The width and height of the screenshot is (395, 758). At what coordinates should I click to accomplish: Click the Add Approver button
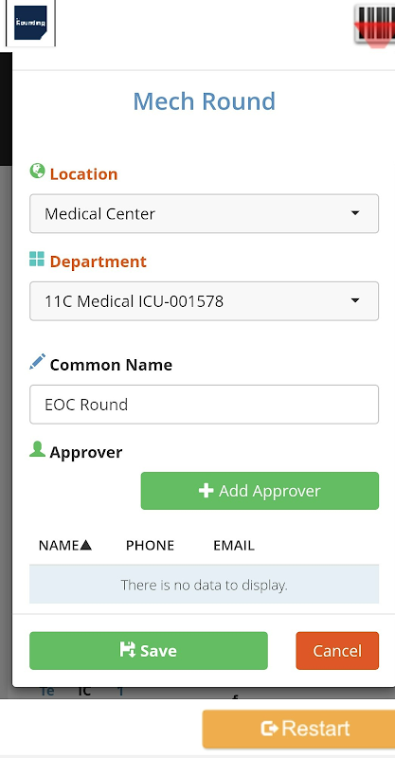pyautogui.click(x=260, y=491)
